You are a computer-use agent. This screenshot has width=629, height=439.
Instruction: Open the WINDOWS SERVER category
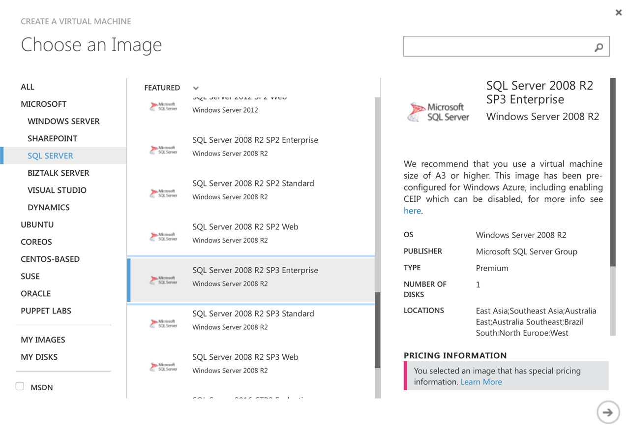pos(63,122)
